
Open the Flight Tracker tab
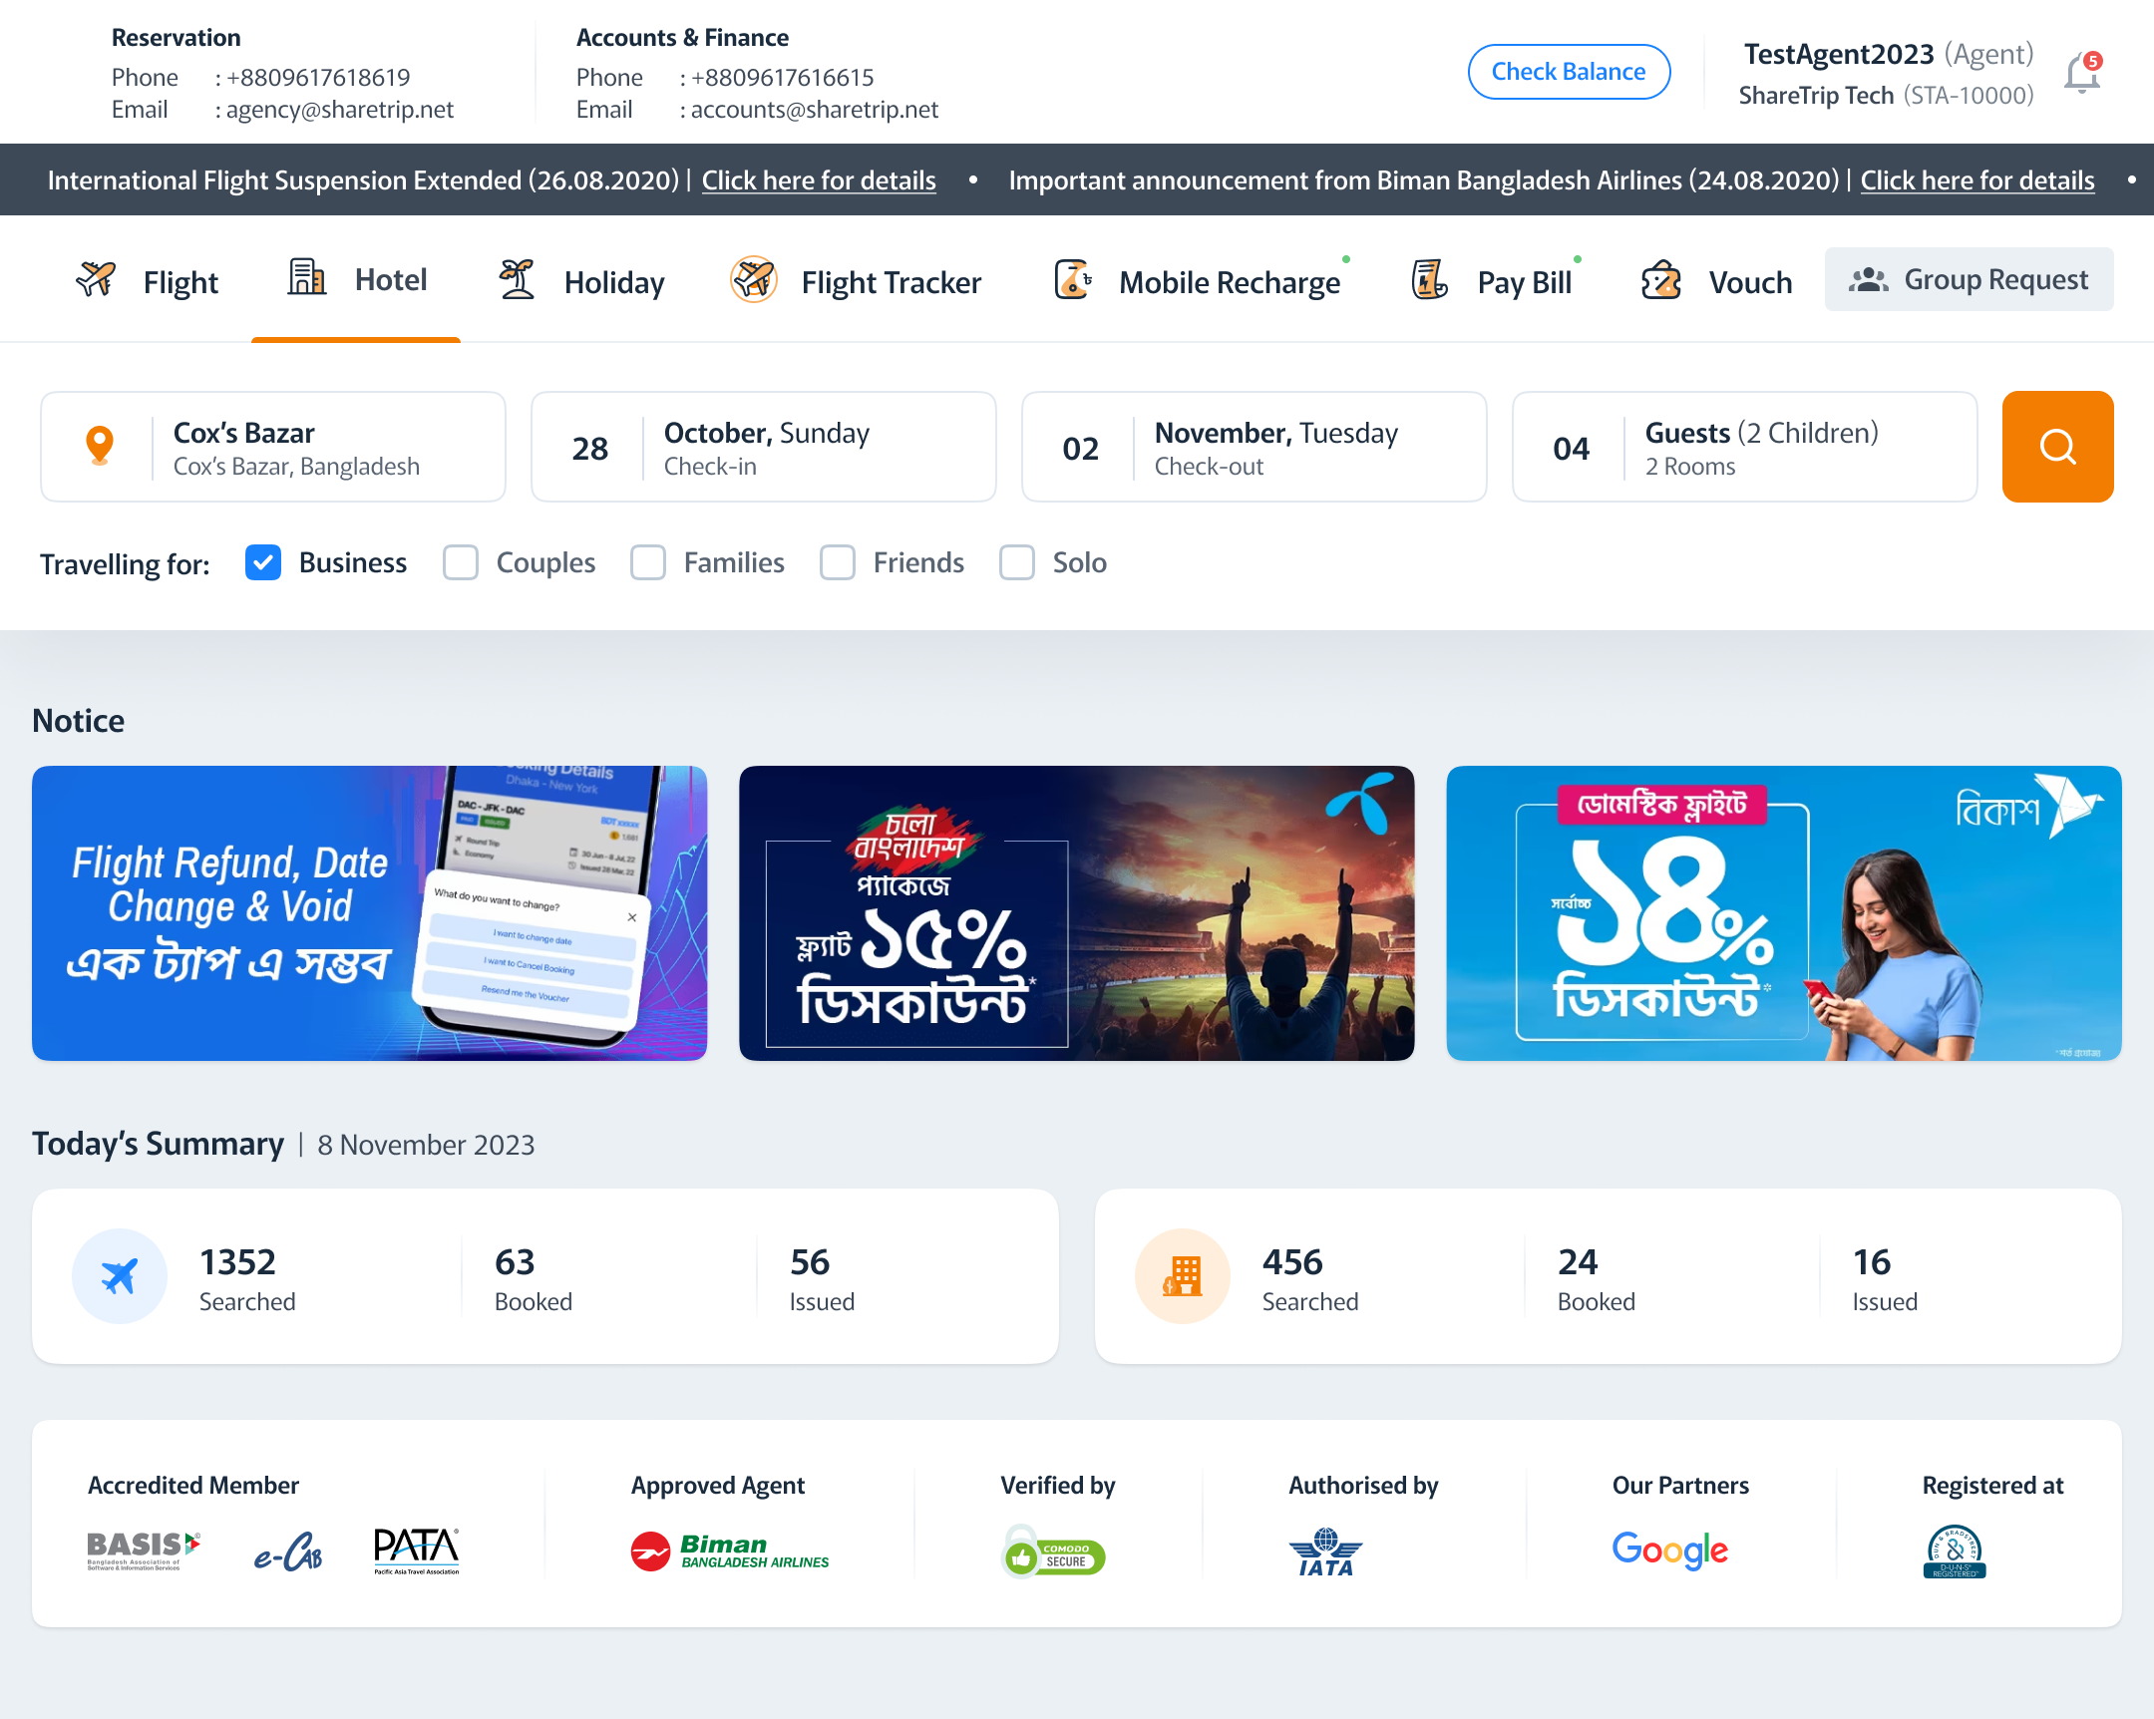pyautogui.click(x=857, y=281)
